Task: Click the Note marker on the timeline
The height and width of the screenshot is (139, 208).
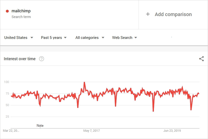Action: tap(40, 125)
